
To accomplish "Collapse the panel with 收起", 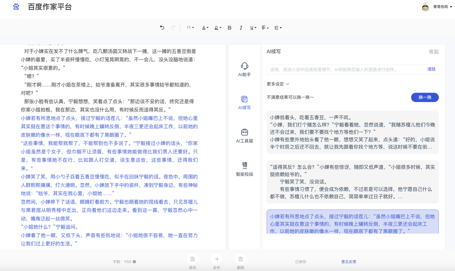I will tap(434, 52).
